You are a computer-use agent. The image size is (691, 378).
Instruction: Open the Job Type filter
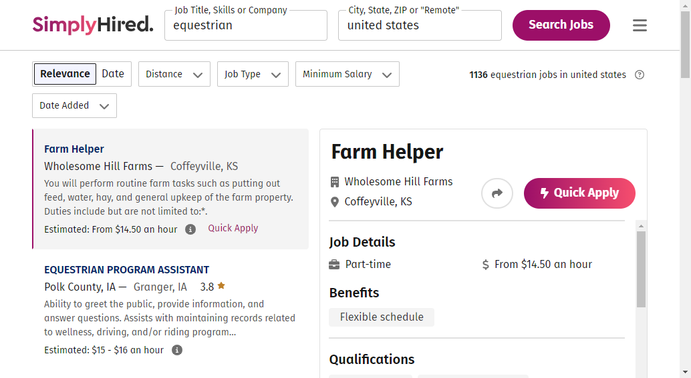click(253, 74)
